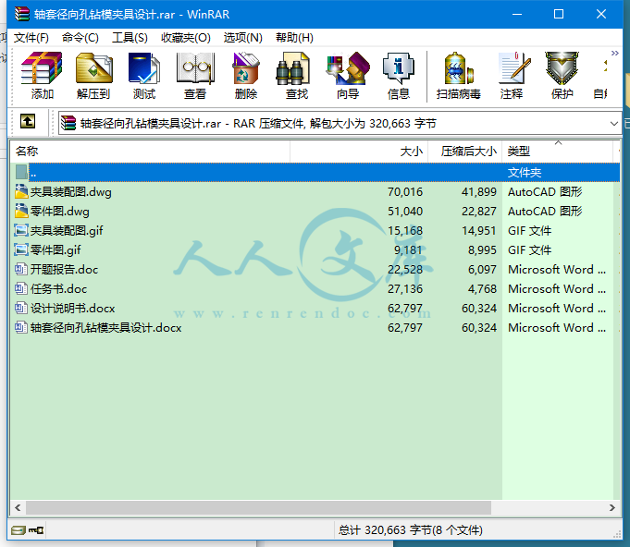Click the scroll right arrow
630x547 pixels.
[611, 507]
